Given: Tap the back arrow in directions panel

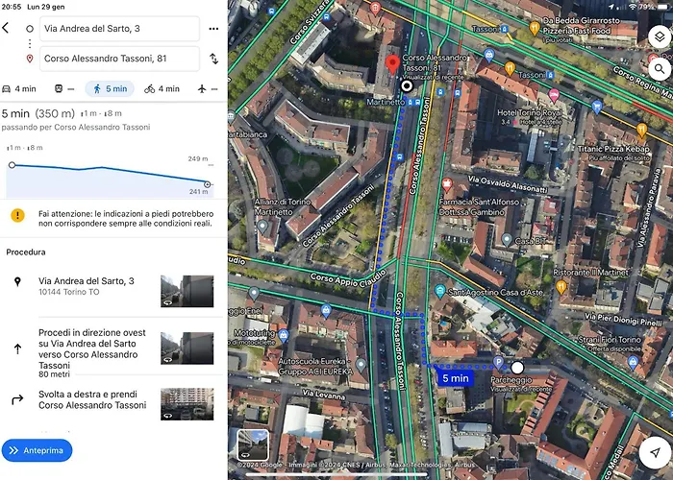Looking at the screenshot, I should (6, 28).
